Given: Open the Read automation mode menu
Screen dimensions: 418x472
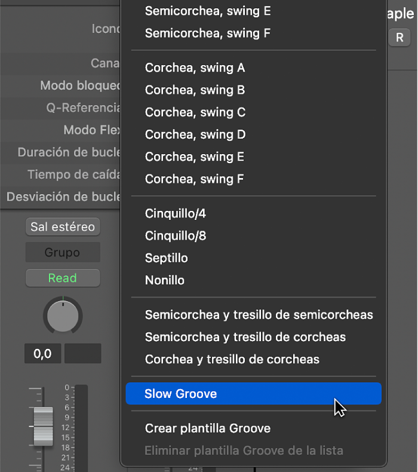Looking at the screenshot, I should tap(63, 278).
